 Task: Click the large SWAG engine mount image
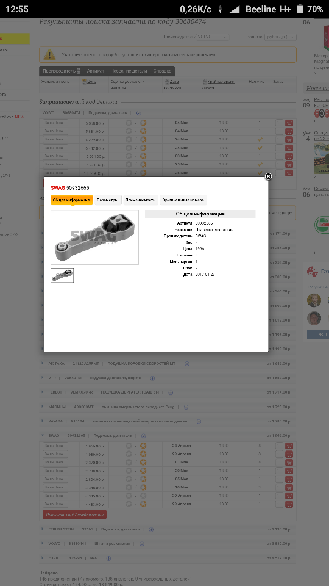click(95, 237)
